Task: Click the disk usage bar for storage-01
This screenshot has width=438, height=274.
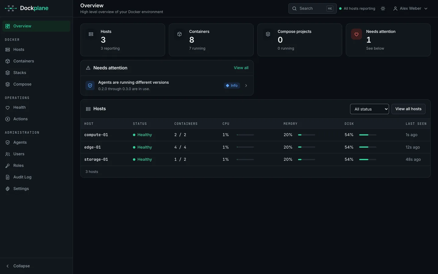Action: pyautogui.click(x=368, y=160)
